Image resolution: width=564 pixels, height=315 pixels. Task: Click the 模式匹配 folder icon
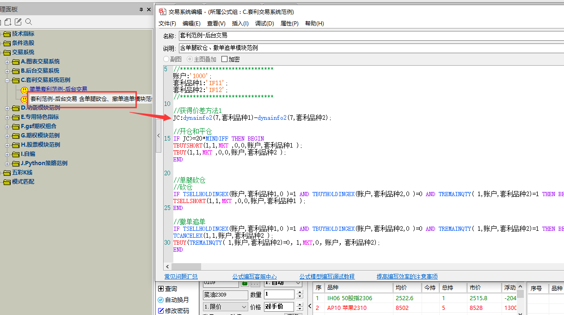6,182
